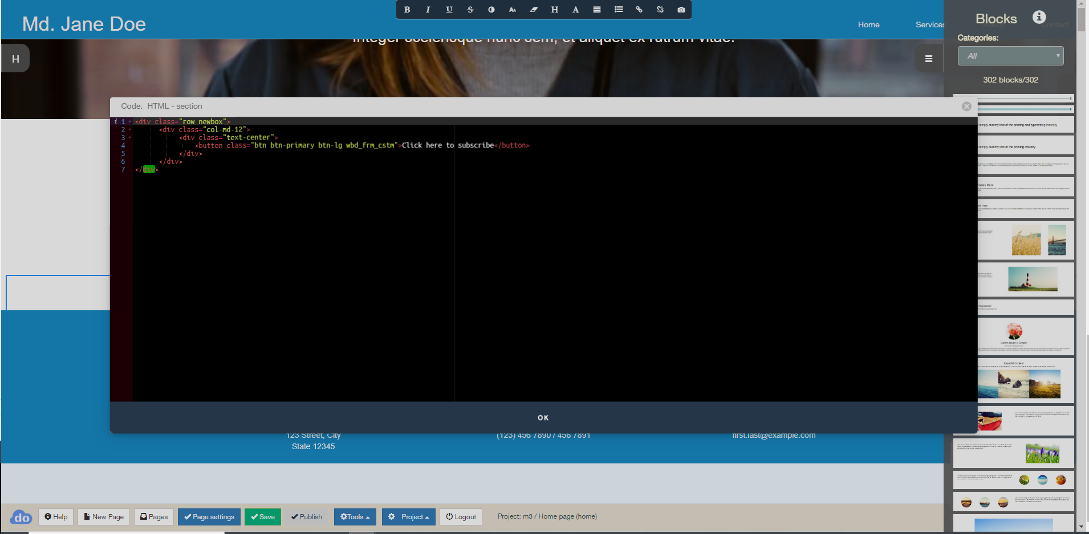Click the scroll down arrow of Blocks panel
Image resolution: width=1089 pixels, height=534 pixels.
tap(1081, 527)
